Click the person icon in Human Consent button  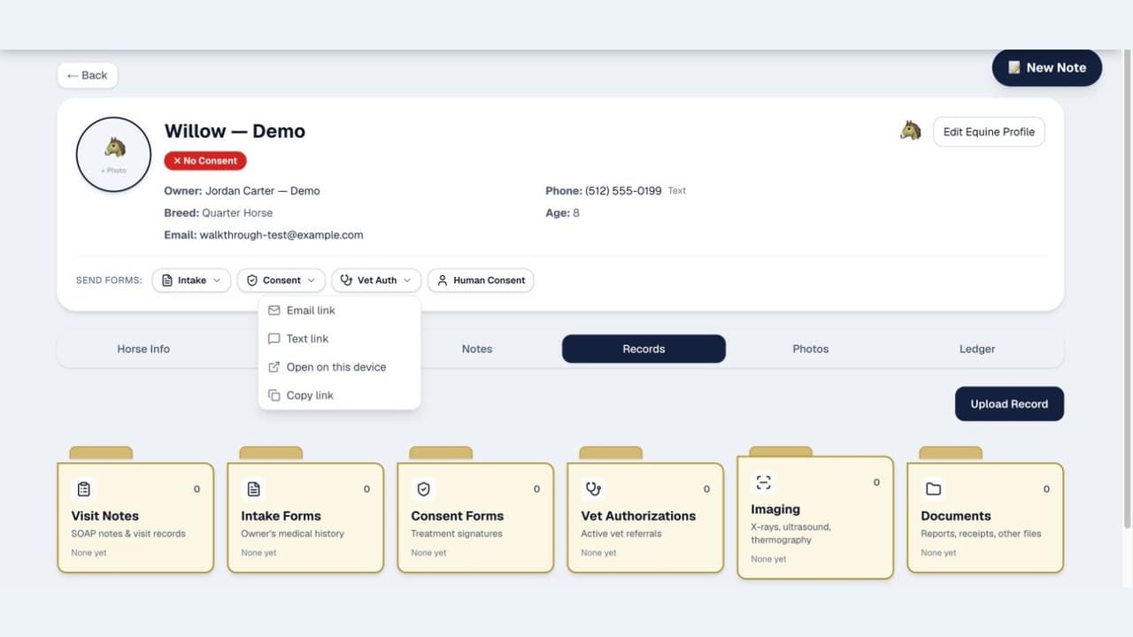click(x=443, y=280)
